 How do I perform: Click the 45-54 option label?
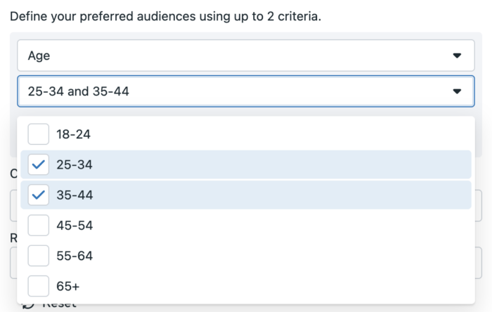74,226
